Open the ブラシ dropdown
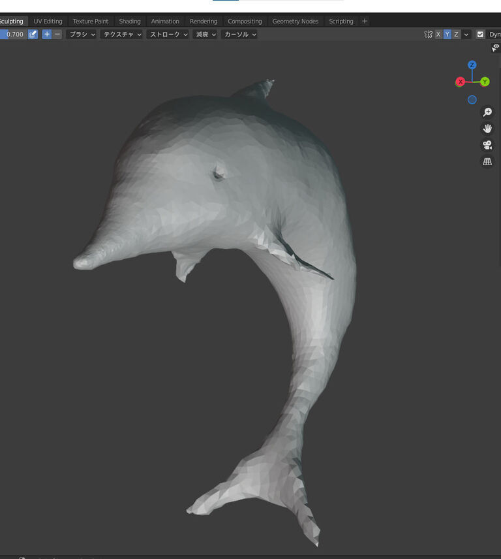 (x=82, y=34)
